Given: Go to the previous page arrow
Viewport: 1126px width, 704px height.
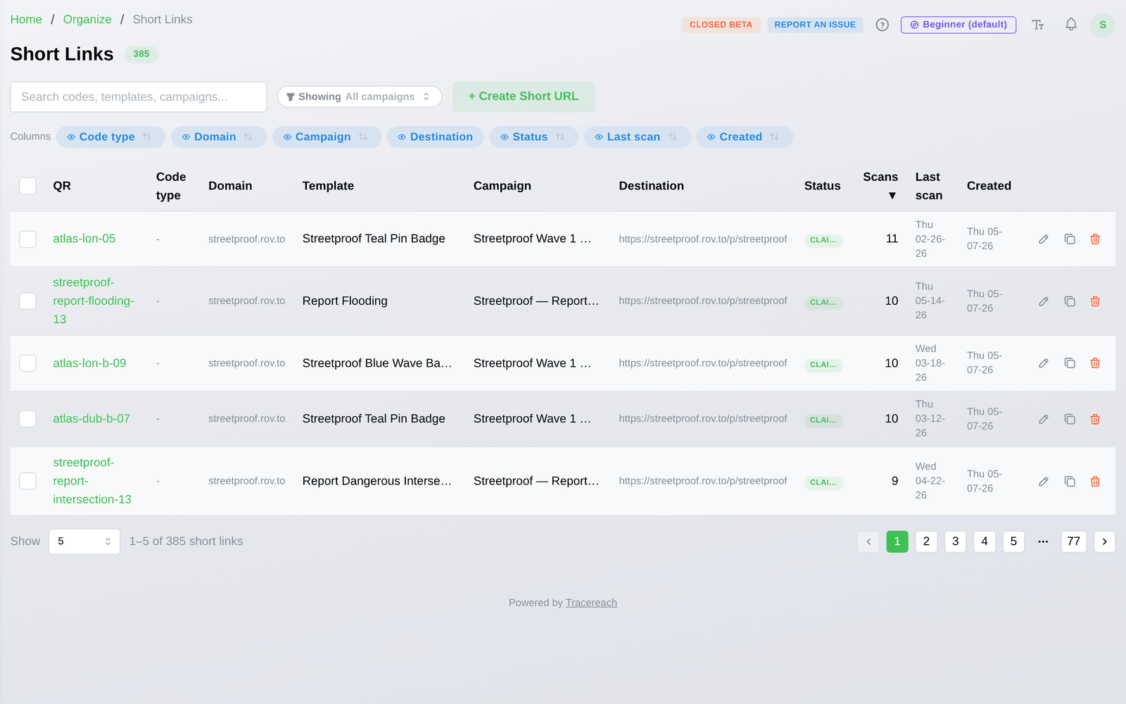Looking at the screenshot, I should pos(868,541).
